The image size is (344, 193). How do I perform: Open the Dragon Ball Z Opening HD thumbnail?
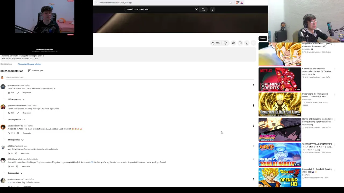280,178
